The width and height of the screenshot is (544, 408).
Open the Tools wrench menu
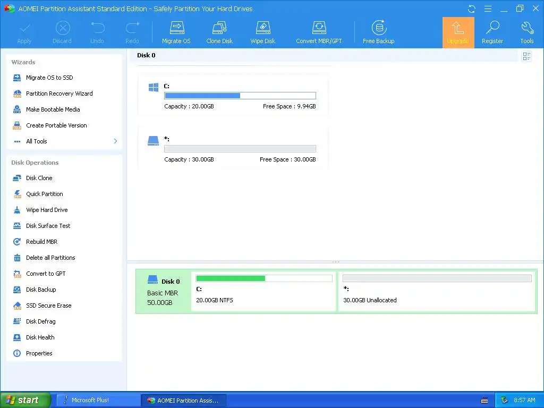click(x=526, y=32)
